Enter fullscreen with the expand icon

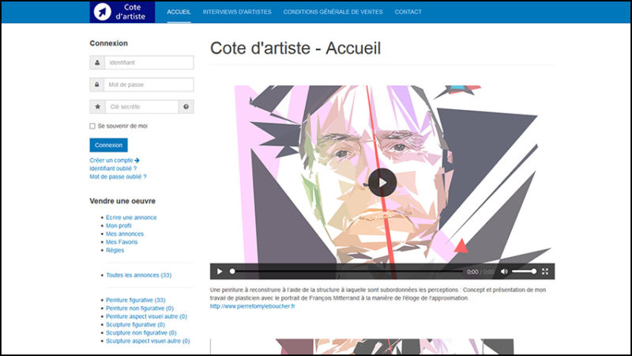pyautogui.click(x=545, y=271)
